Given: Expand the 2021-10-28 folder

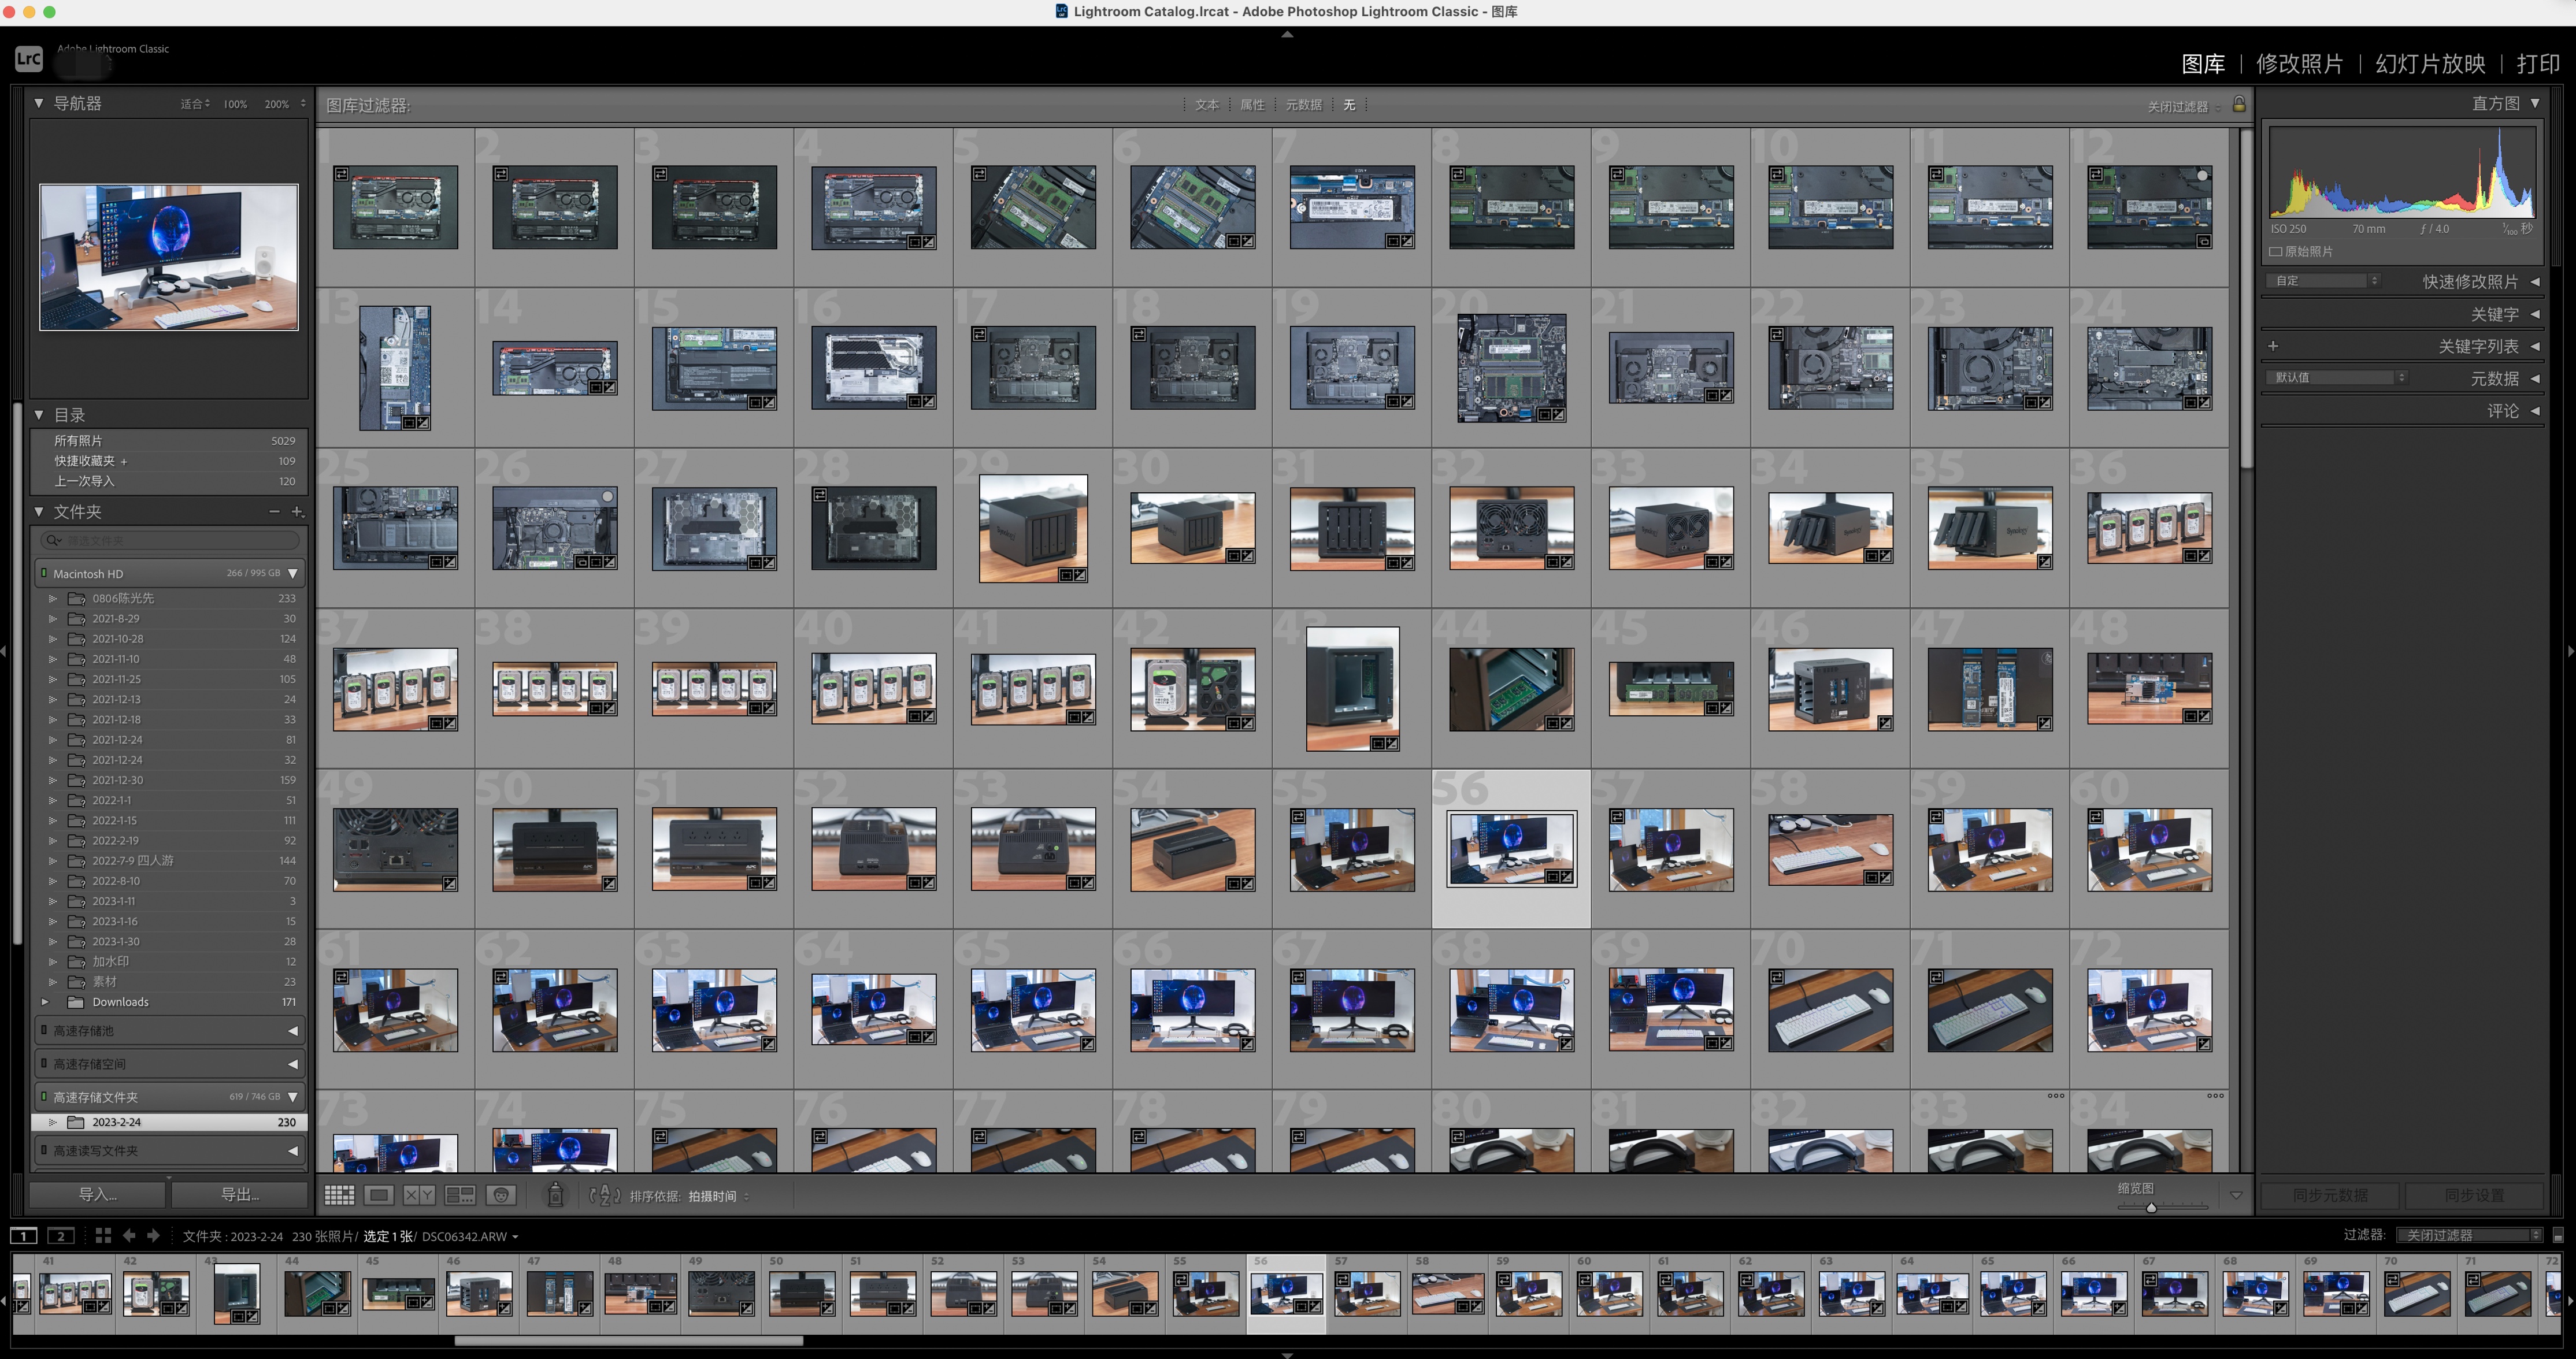Looking at the screenshot, I should (53, 639).
